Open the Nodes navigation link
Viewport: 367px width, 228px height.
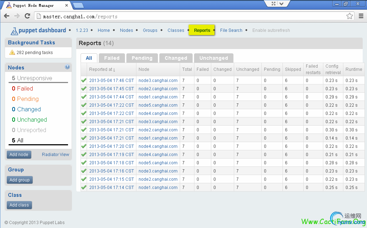pos(126,30)
